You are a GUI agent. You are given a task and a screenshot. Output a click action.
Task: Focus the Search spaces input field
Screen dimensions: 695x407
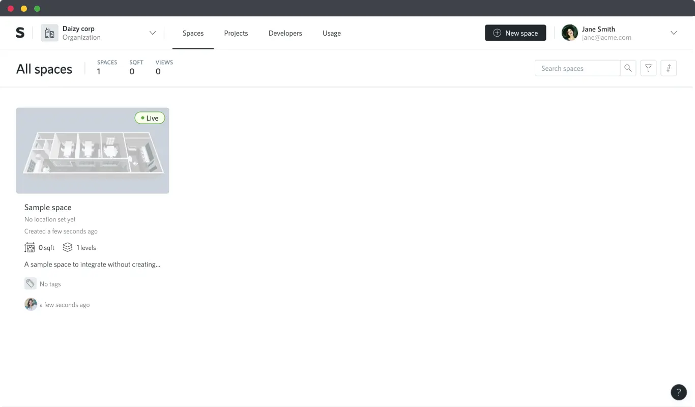[577, 68]
